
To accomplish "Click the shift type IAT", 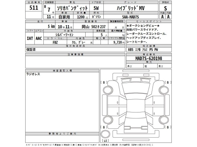I will [x=30, y=38].
